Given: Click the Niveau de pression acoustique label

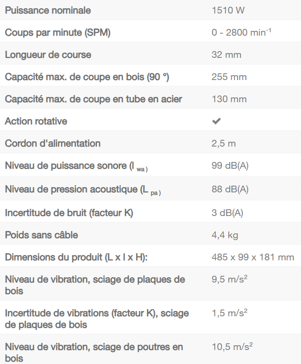Looking at the screenshot, I should pos(82,189).
